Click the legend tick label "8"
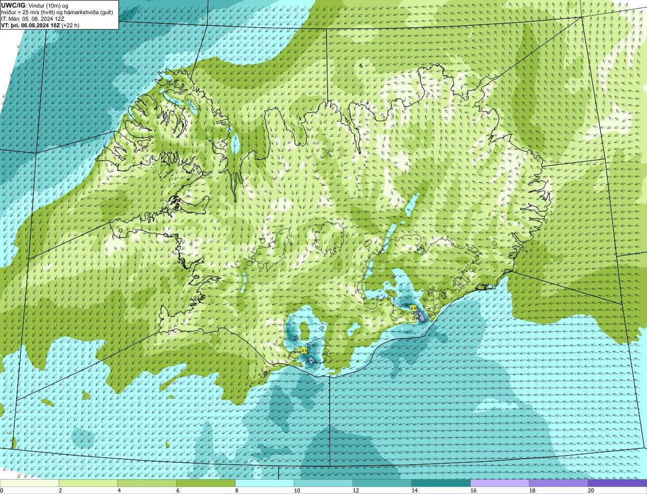 [x=237, y=490]
